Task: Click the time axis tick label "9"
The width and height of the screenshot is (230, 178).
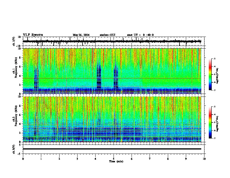Action: tap(186, 159)
